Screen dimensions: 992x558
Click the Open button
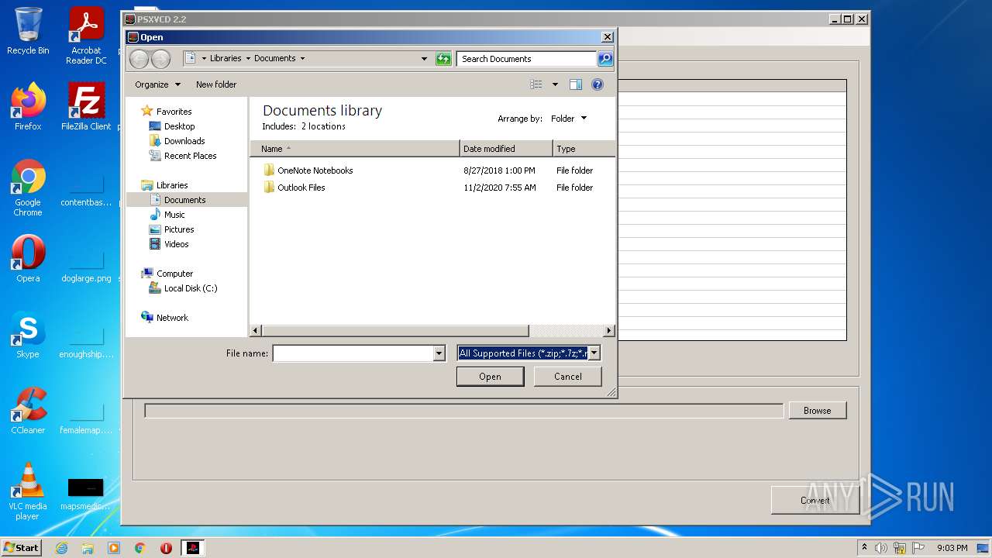click(490, 377)
